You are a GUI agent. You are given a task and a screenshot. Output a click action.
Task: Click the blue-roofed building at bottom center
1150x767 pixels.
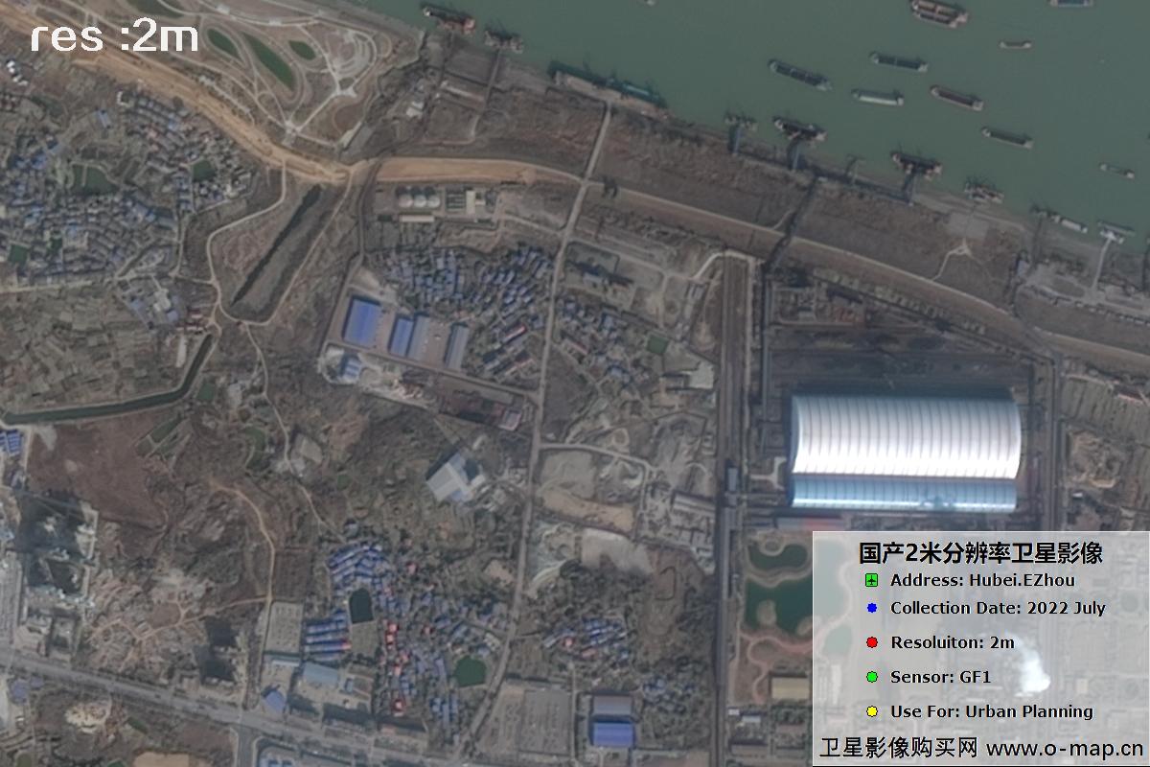(x=611, y=733)
